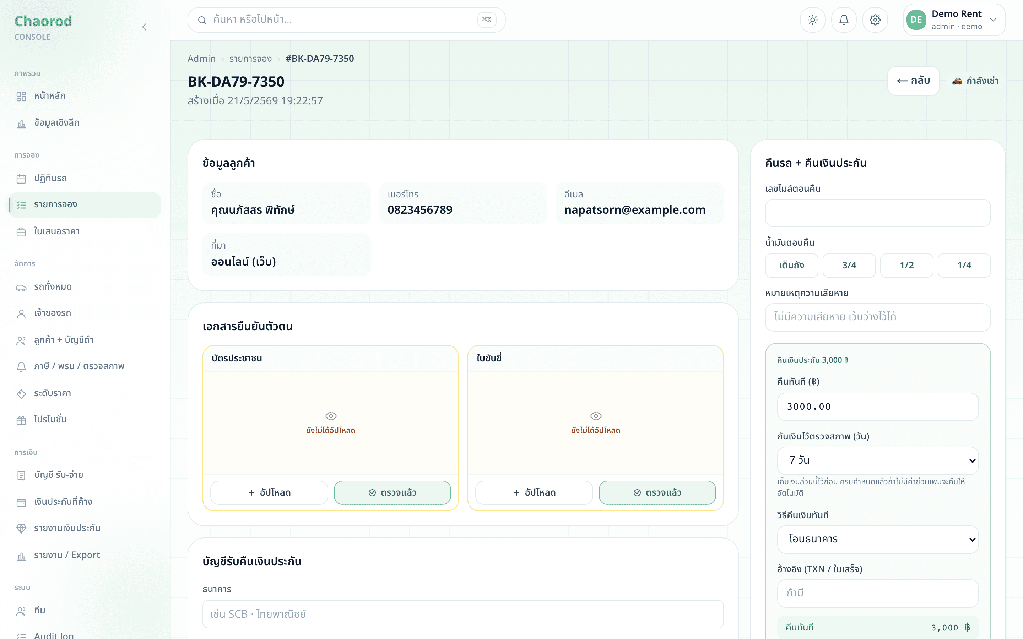Viewport: 1023px width, 639px height.
Task: Click the ธนาคาร bank name field
Action: [x=463, y=614]
